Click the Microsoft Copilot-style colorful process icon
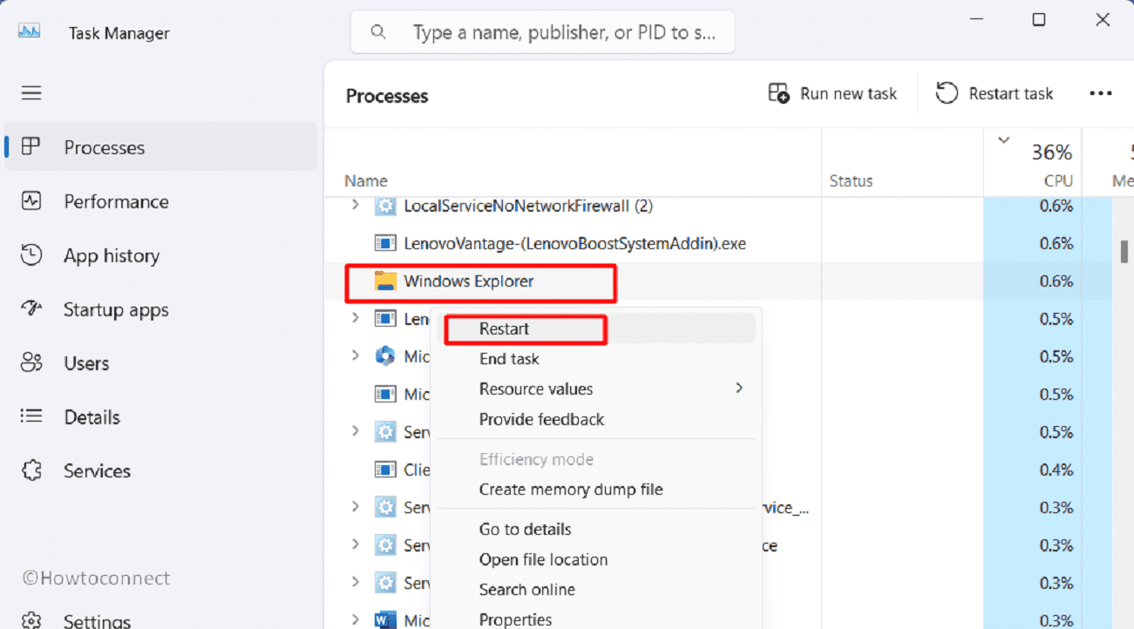Screen dimensions: 1134x629 [x=384, y=355]
